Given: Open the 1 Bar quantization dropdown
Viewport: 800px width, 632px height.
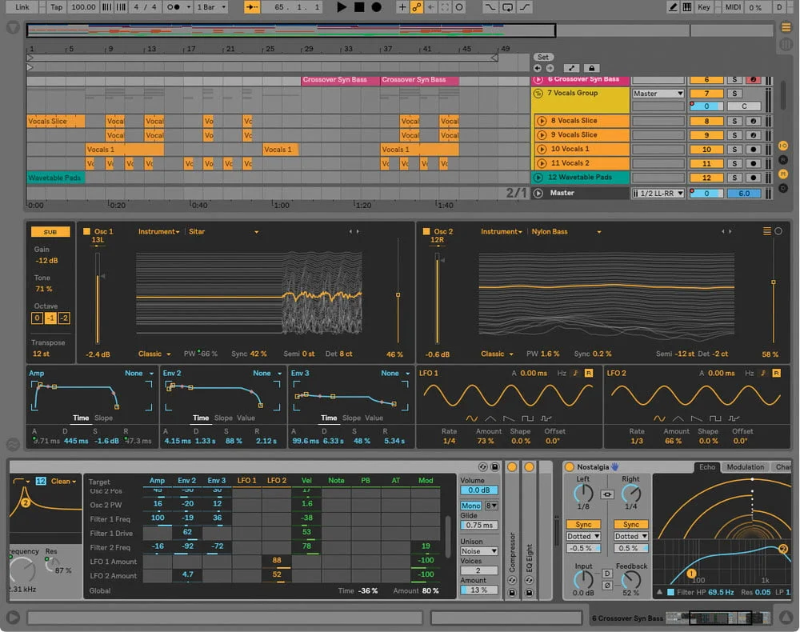Looking at the screenshot, I should [210, 7].
